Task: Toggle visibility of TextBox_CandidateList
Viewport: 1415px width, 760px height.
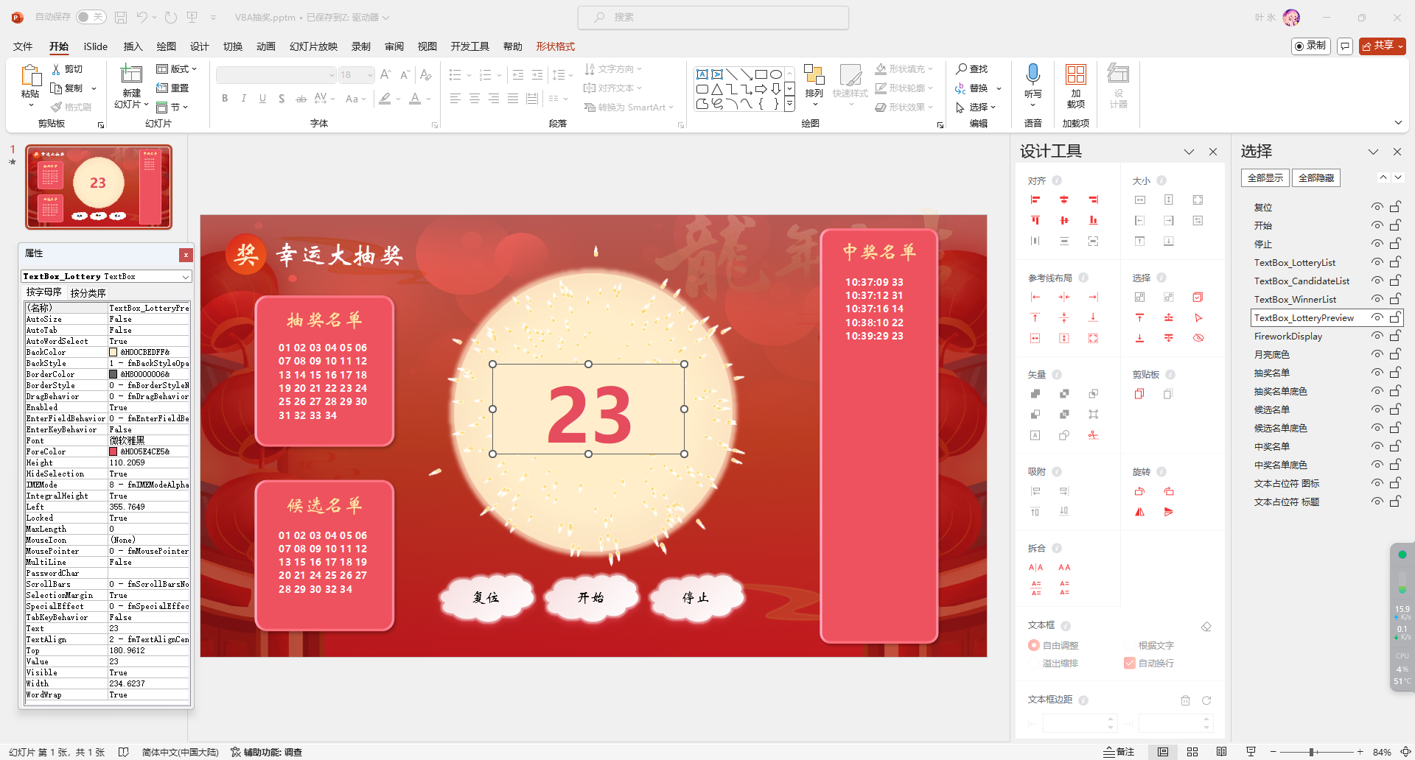Action: (1376, 281)
